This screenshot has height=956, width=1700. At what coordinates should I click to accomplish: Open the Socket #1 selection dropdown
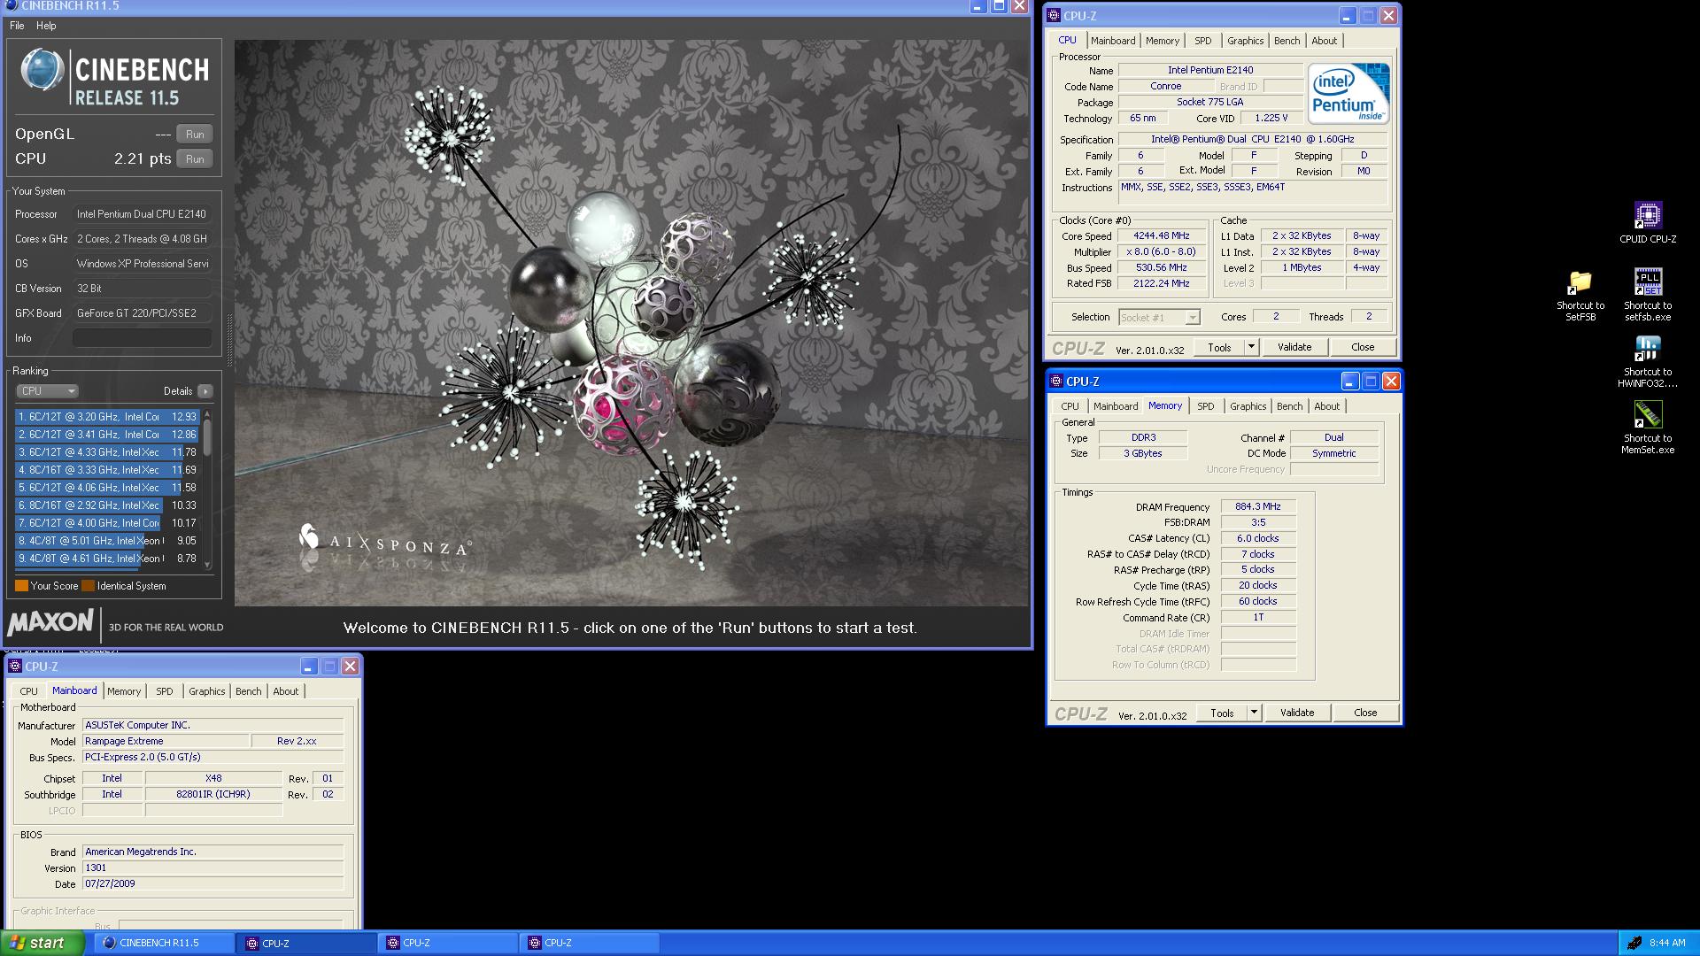coord(1159,317)
